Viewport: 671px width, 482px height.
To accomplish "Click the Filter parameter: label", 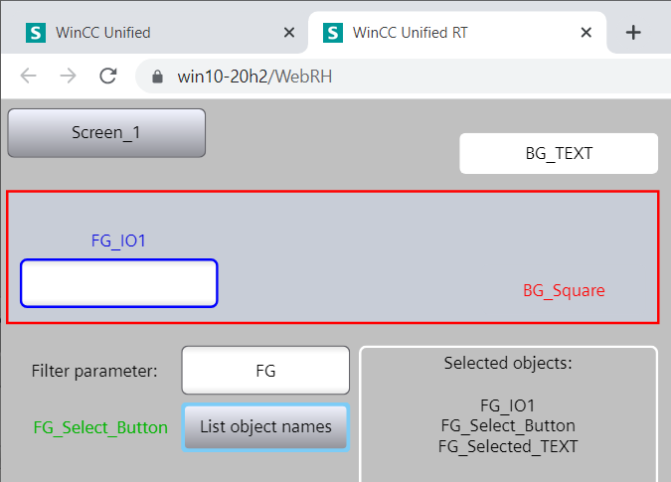I will [x=94, y=371].
